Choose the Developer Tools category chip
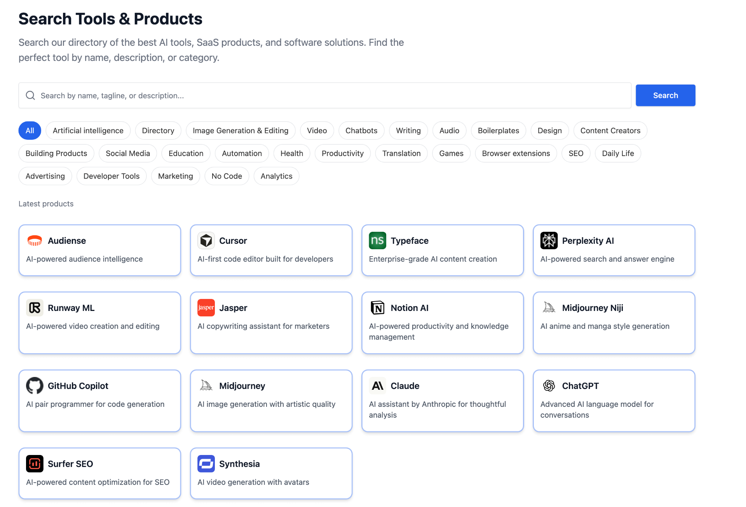The height and width of the screenshot is (507, 746). [x=111, y=176]
